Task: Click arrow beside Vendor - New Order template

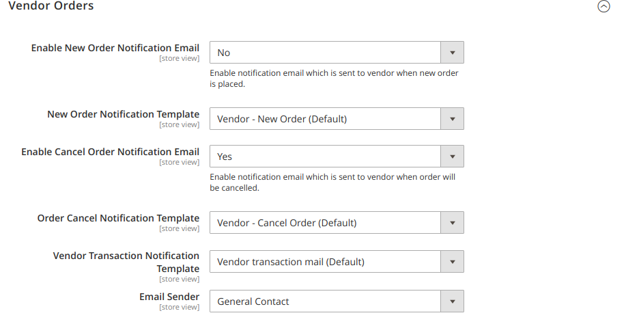Action: [x=451, y=119]
